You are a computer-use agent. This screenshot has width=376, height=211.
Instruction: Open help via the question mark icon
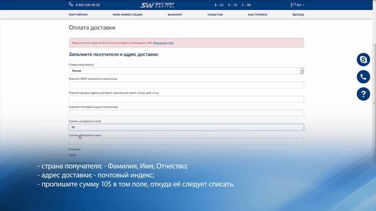pyautogui.click(x=363, y=94)
